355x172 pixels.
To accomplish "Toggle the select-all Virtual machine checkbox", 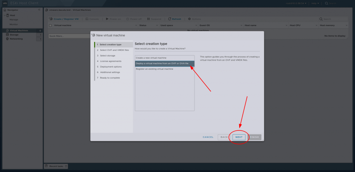I will click(x=50, y=25).
